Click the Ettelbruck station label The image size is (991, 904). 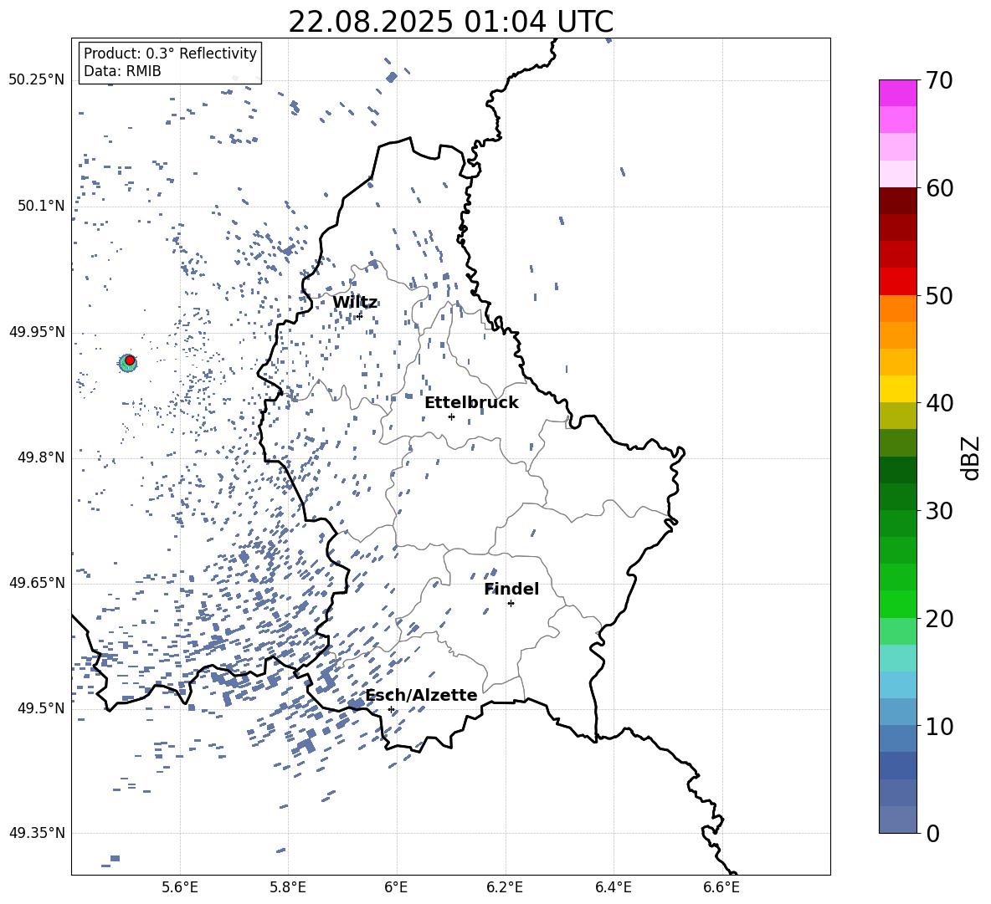point(471,403)
